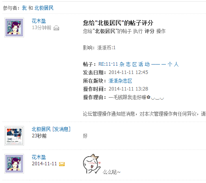This screenshot has height=183, width=206.
Task: Click the blushing cartoon emoticon sticker
Action: coord(92,164)
